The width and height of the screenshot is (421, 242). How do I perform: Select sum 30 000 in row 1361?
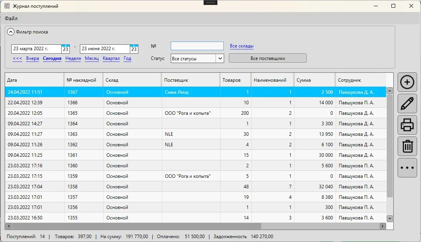click(x=315, y=155)
